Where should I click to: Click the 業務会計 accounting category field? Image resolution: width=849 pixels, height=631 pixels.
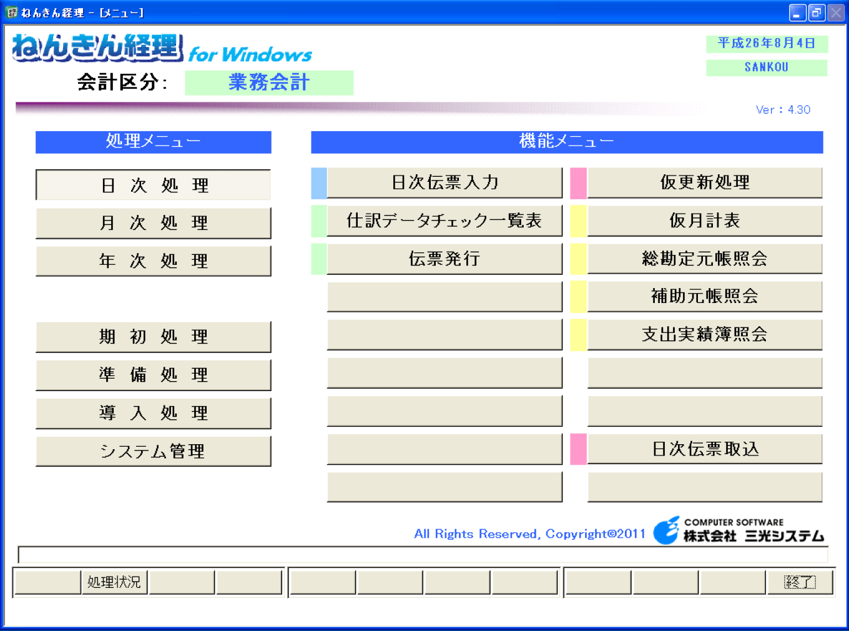point(269,82)
